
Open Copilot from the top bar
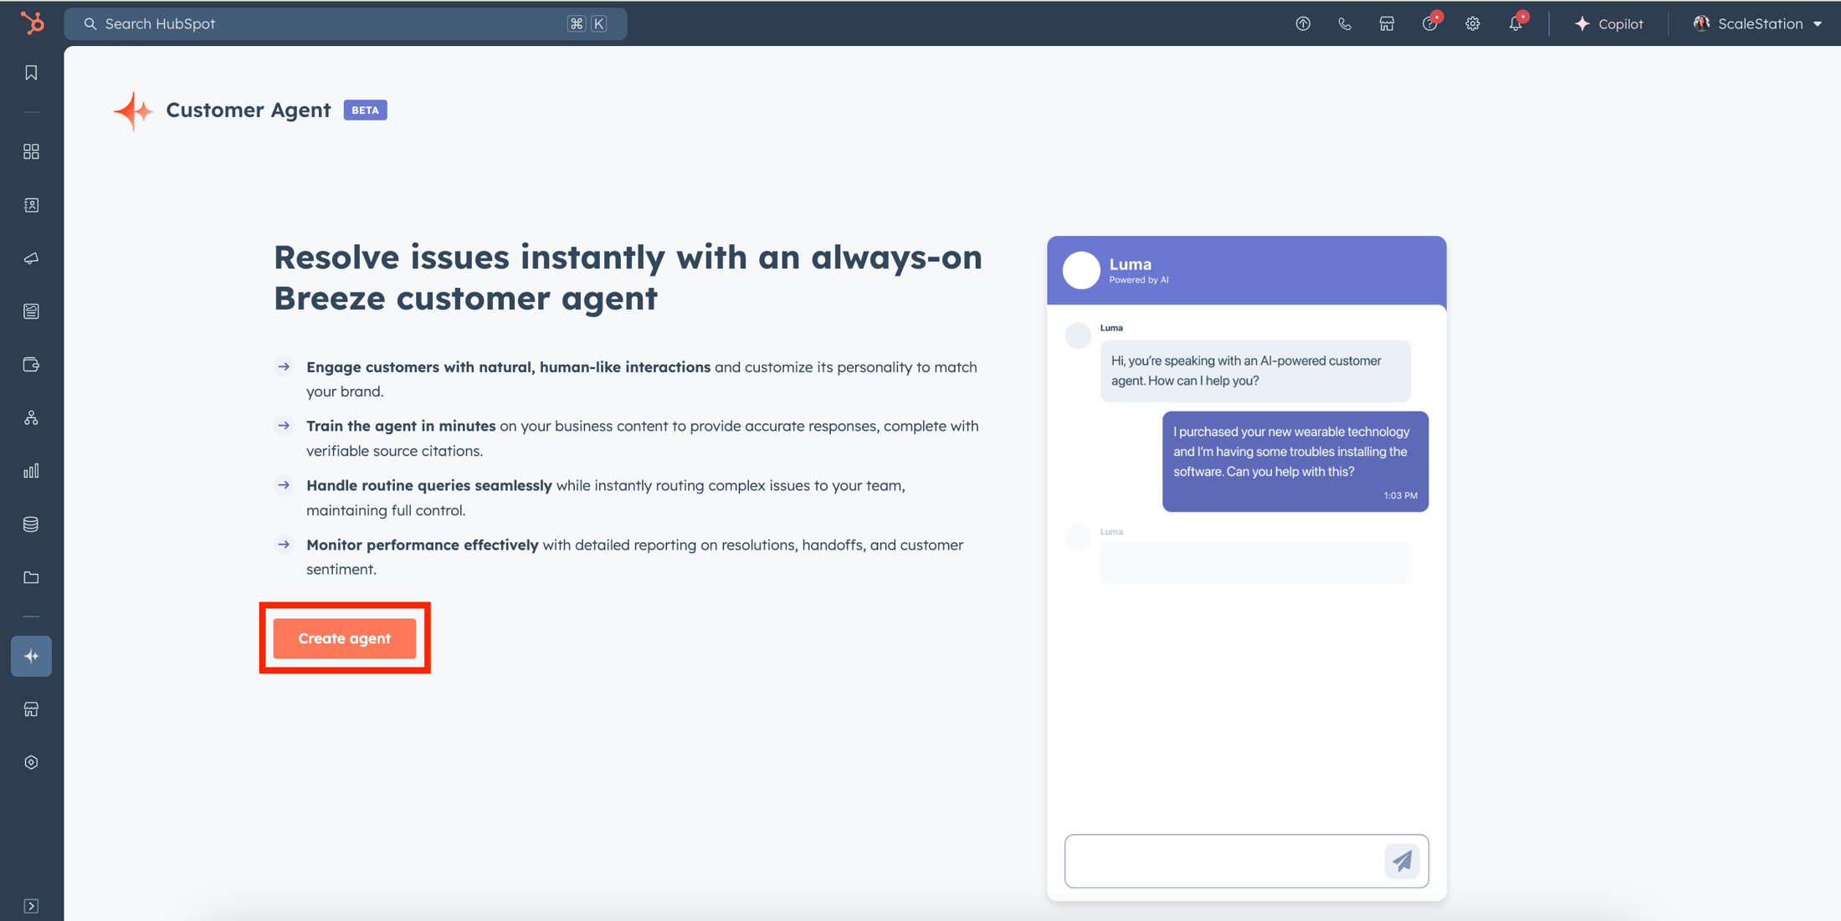coord(1608,23)
